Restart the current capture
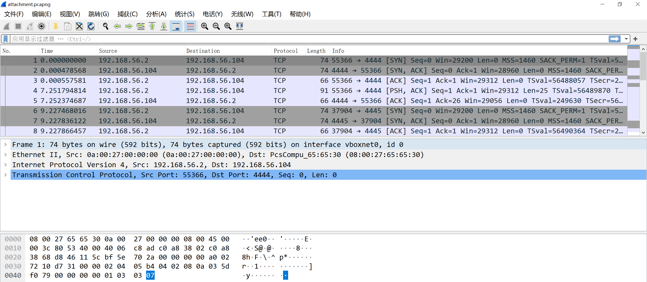 click(30, 26)
